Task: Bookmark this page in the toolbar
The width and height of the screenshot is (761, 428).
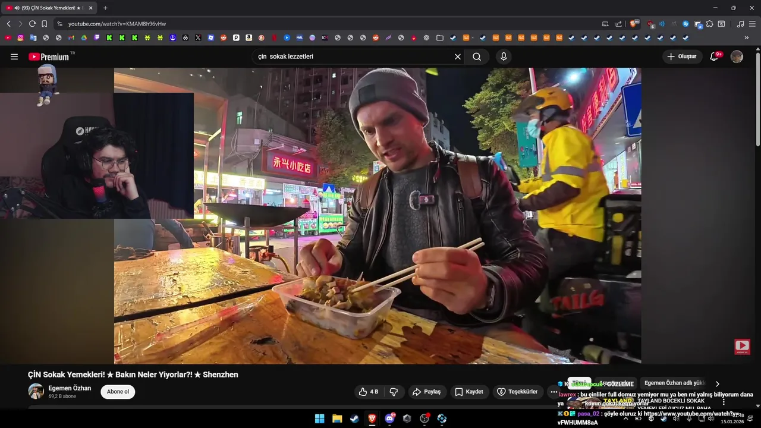Action: (x=44, y=24)
